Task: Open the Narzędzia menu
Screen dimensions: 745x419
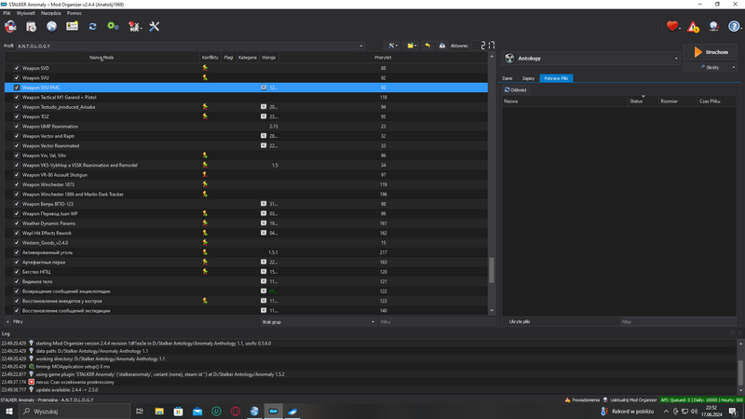Action: point(50,13)
